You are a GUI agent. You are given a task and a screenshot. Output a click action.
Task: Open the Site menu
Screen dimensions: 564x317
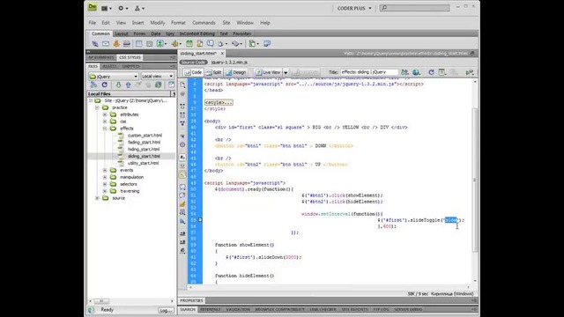[226, 23]
